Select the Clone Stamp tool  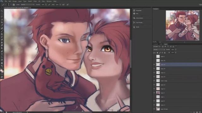[x=2, y=34]
